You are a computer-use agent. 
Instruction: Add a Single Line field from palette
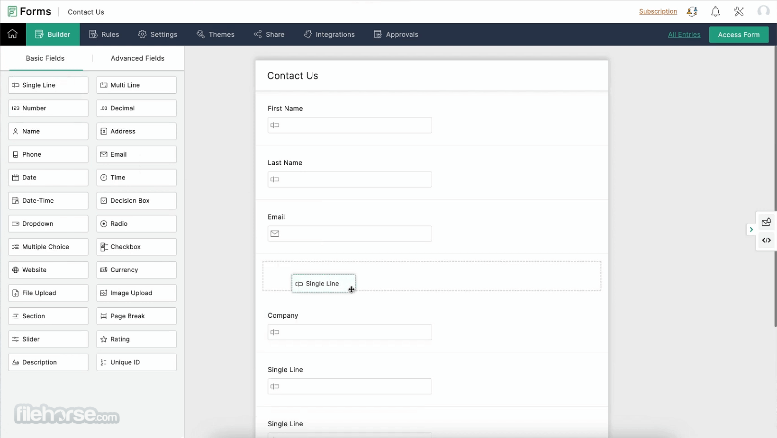click(48, 85)
